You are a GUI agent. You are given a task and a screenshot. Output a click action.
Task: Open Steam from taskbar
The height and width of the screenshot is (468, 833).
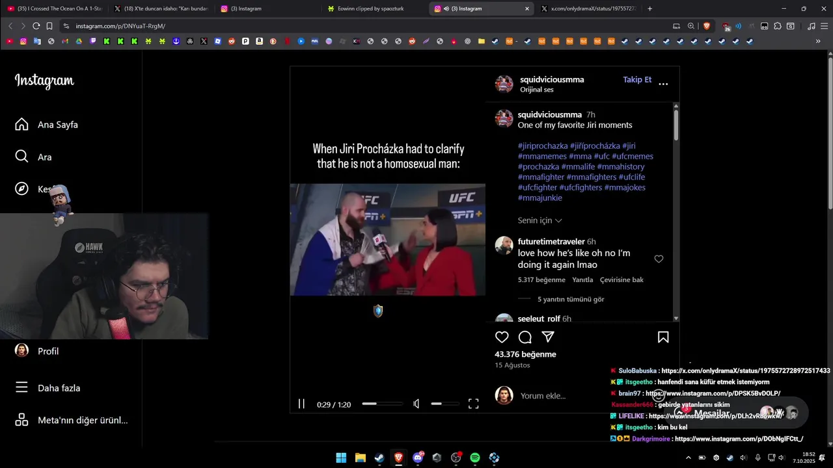point(379,458)
